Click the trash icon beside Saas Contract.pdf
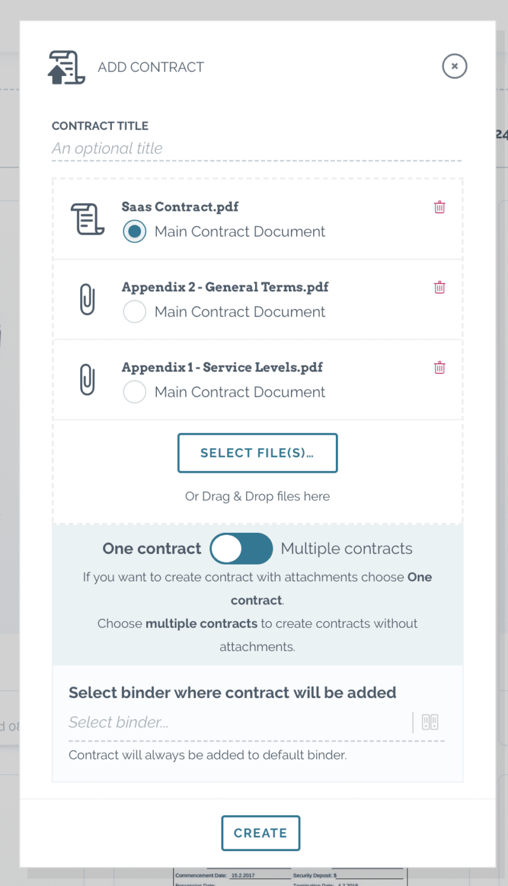Viewport: 508px width, 886px height. point(440,207)
